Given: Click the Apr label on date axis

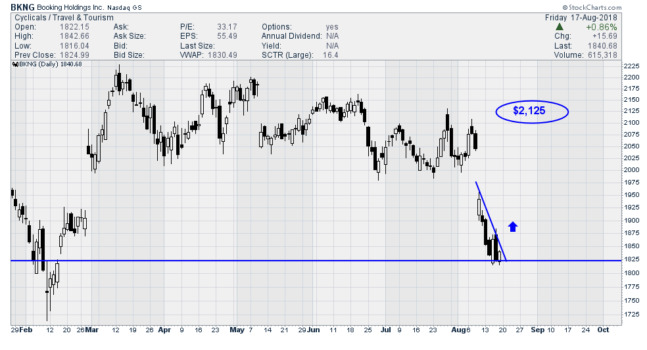Looking at the screenshot, I should pos(164,330).
